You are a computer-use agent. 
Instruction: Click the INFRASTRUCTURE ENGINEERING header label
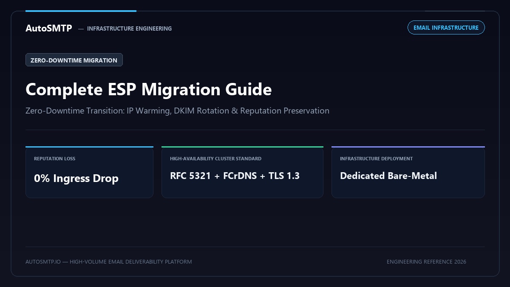tap(129, 28)
